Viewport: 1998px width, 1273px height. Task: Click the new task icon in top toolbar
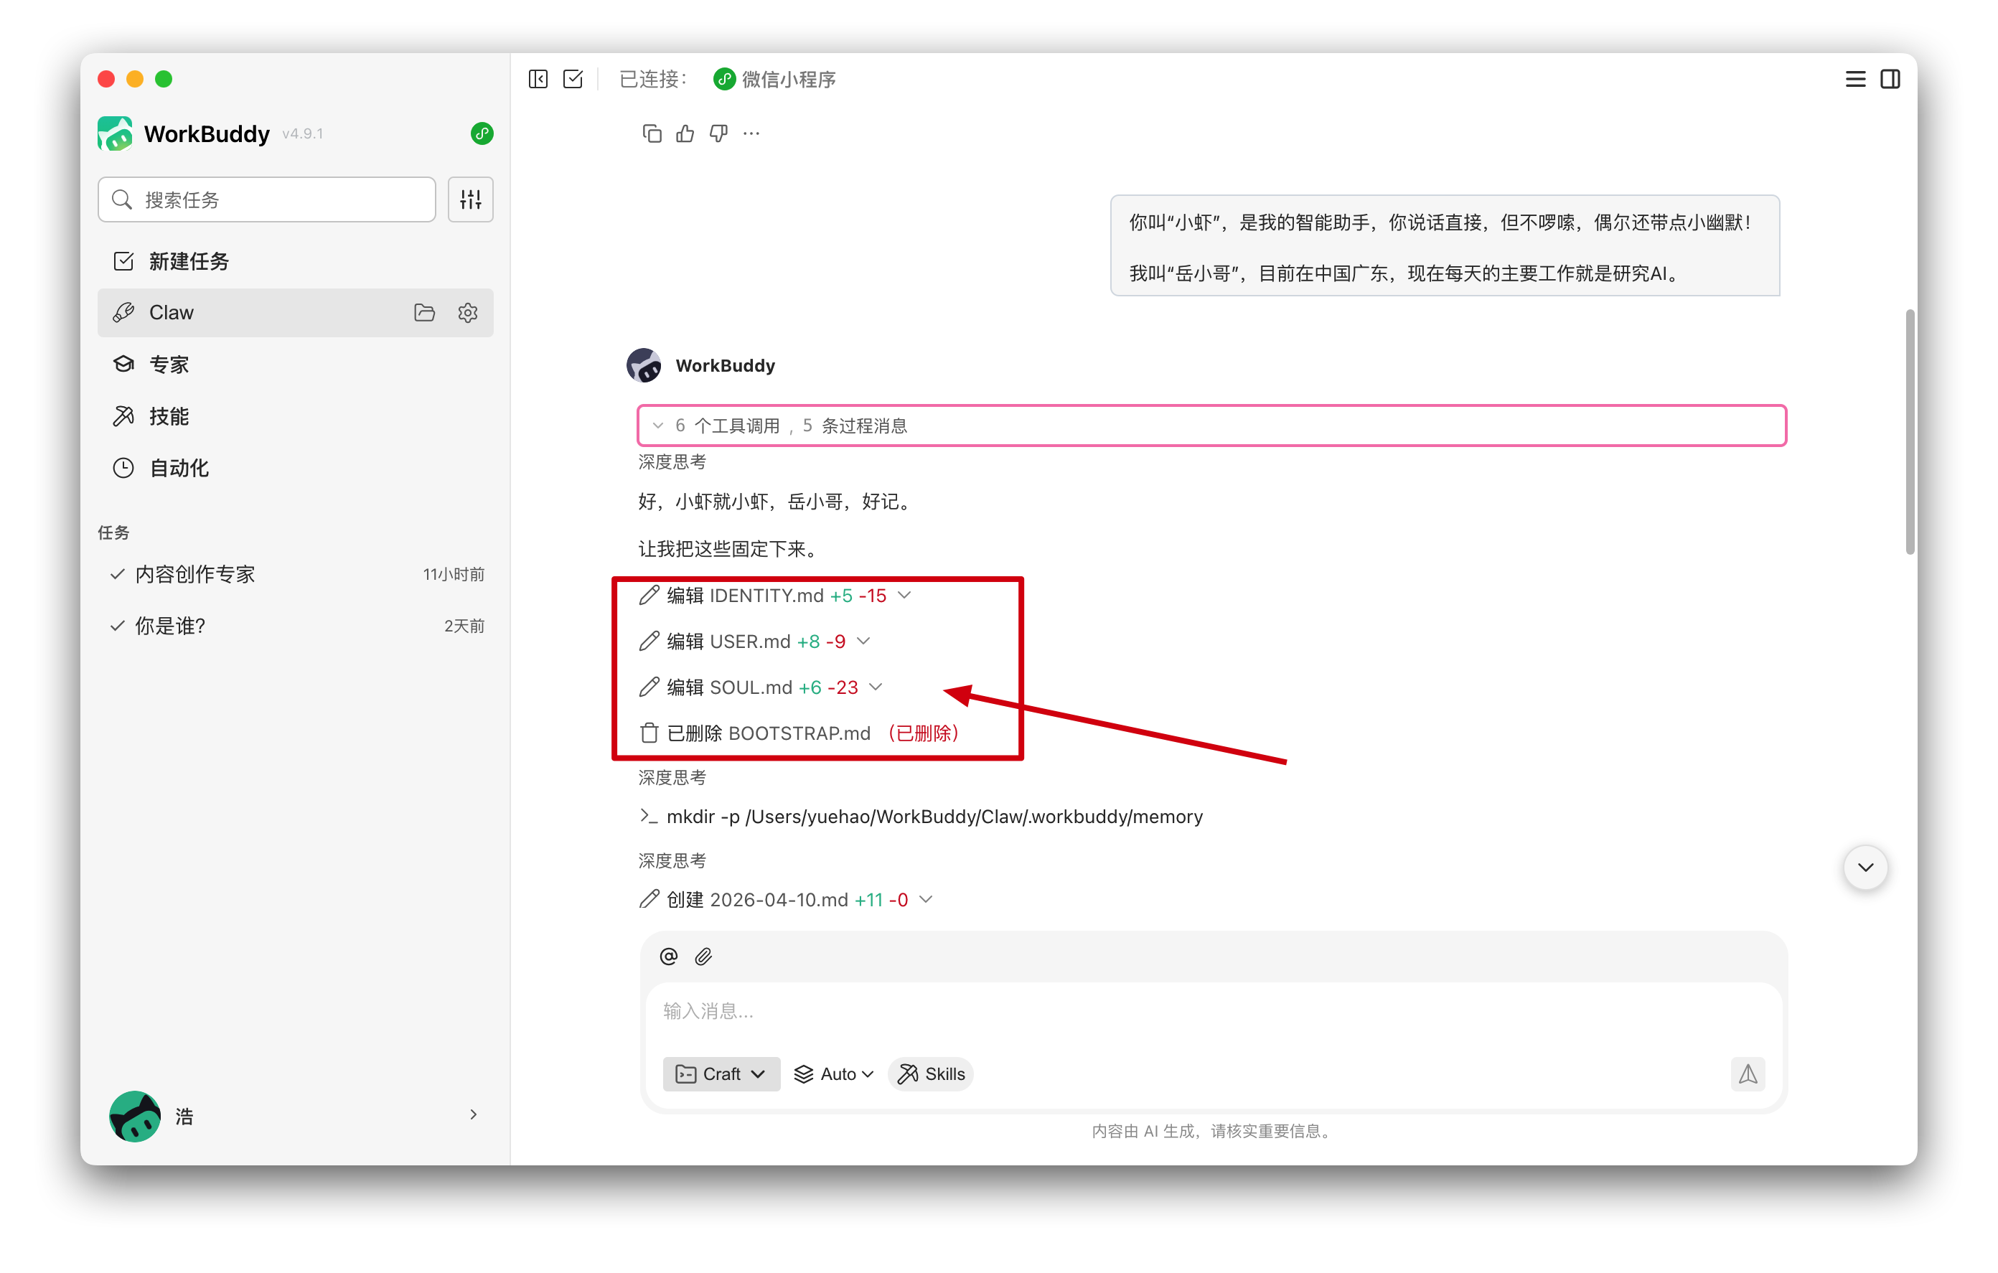(x=573, y=80)
